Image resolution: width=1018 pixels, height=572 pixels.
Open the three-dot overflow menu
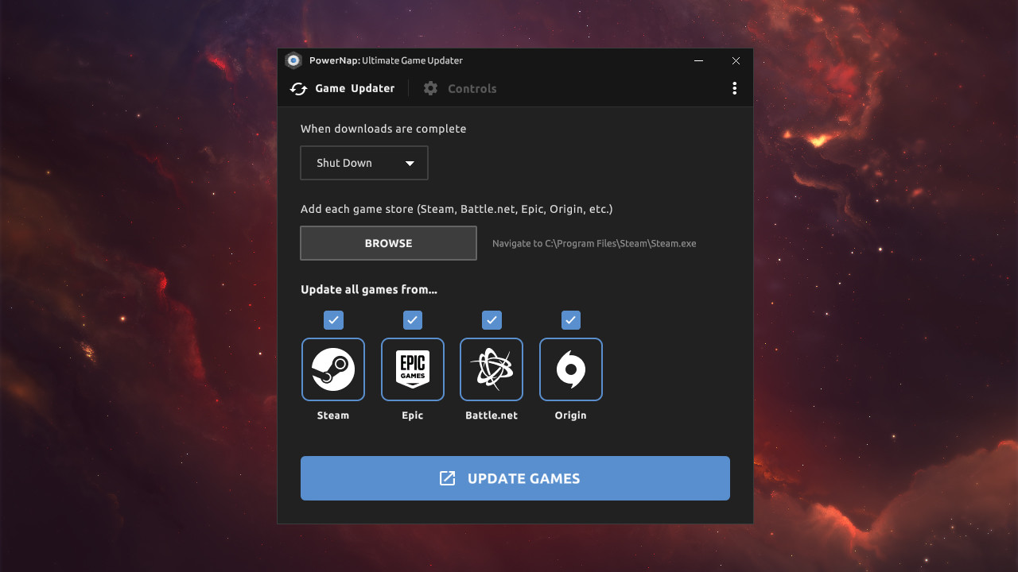pyautogui.click(x=734, y=88)
